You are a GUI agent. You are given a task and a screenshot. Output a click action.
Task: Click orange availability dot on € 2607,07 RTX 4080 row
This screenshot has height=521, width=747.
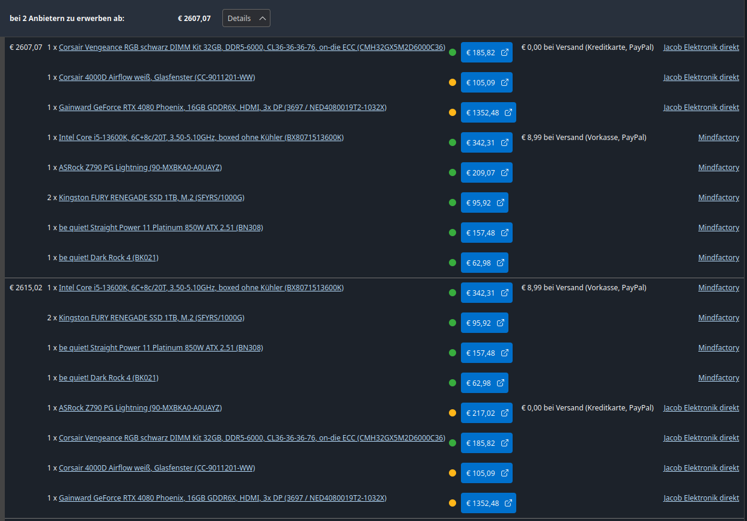[453, 112]
